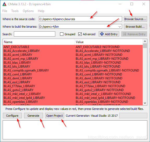Select the BLAS_cxml_LIBRARY entry name

(x=18, y=74)
